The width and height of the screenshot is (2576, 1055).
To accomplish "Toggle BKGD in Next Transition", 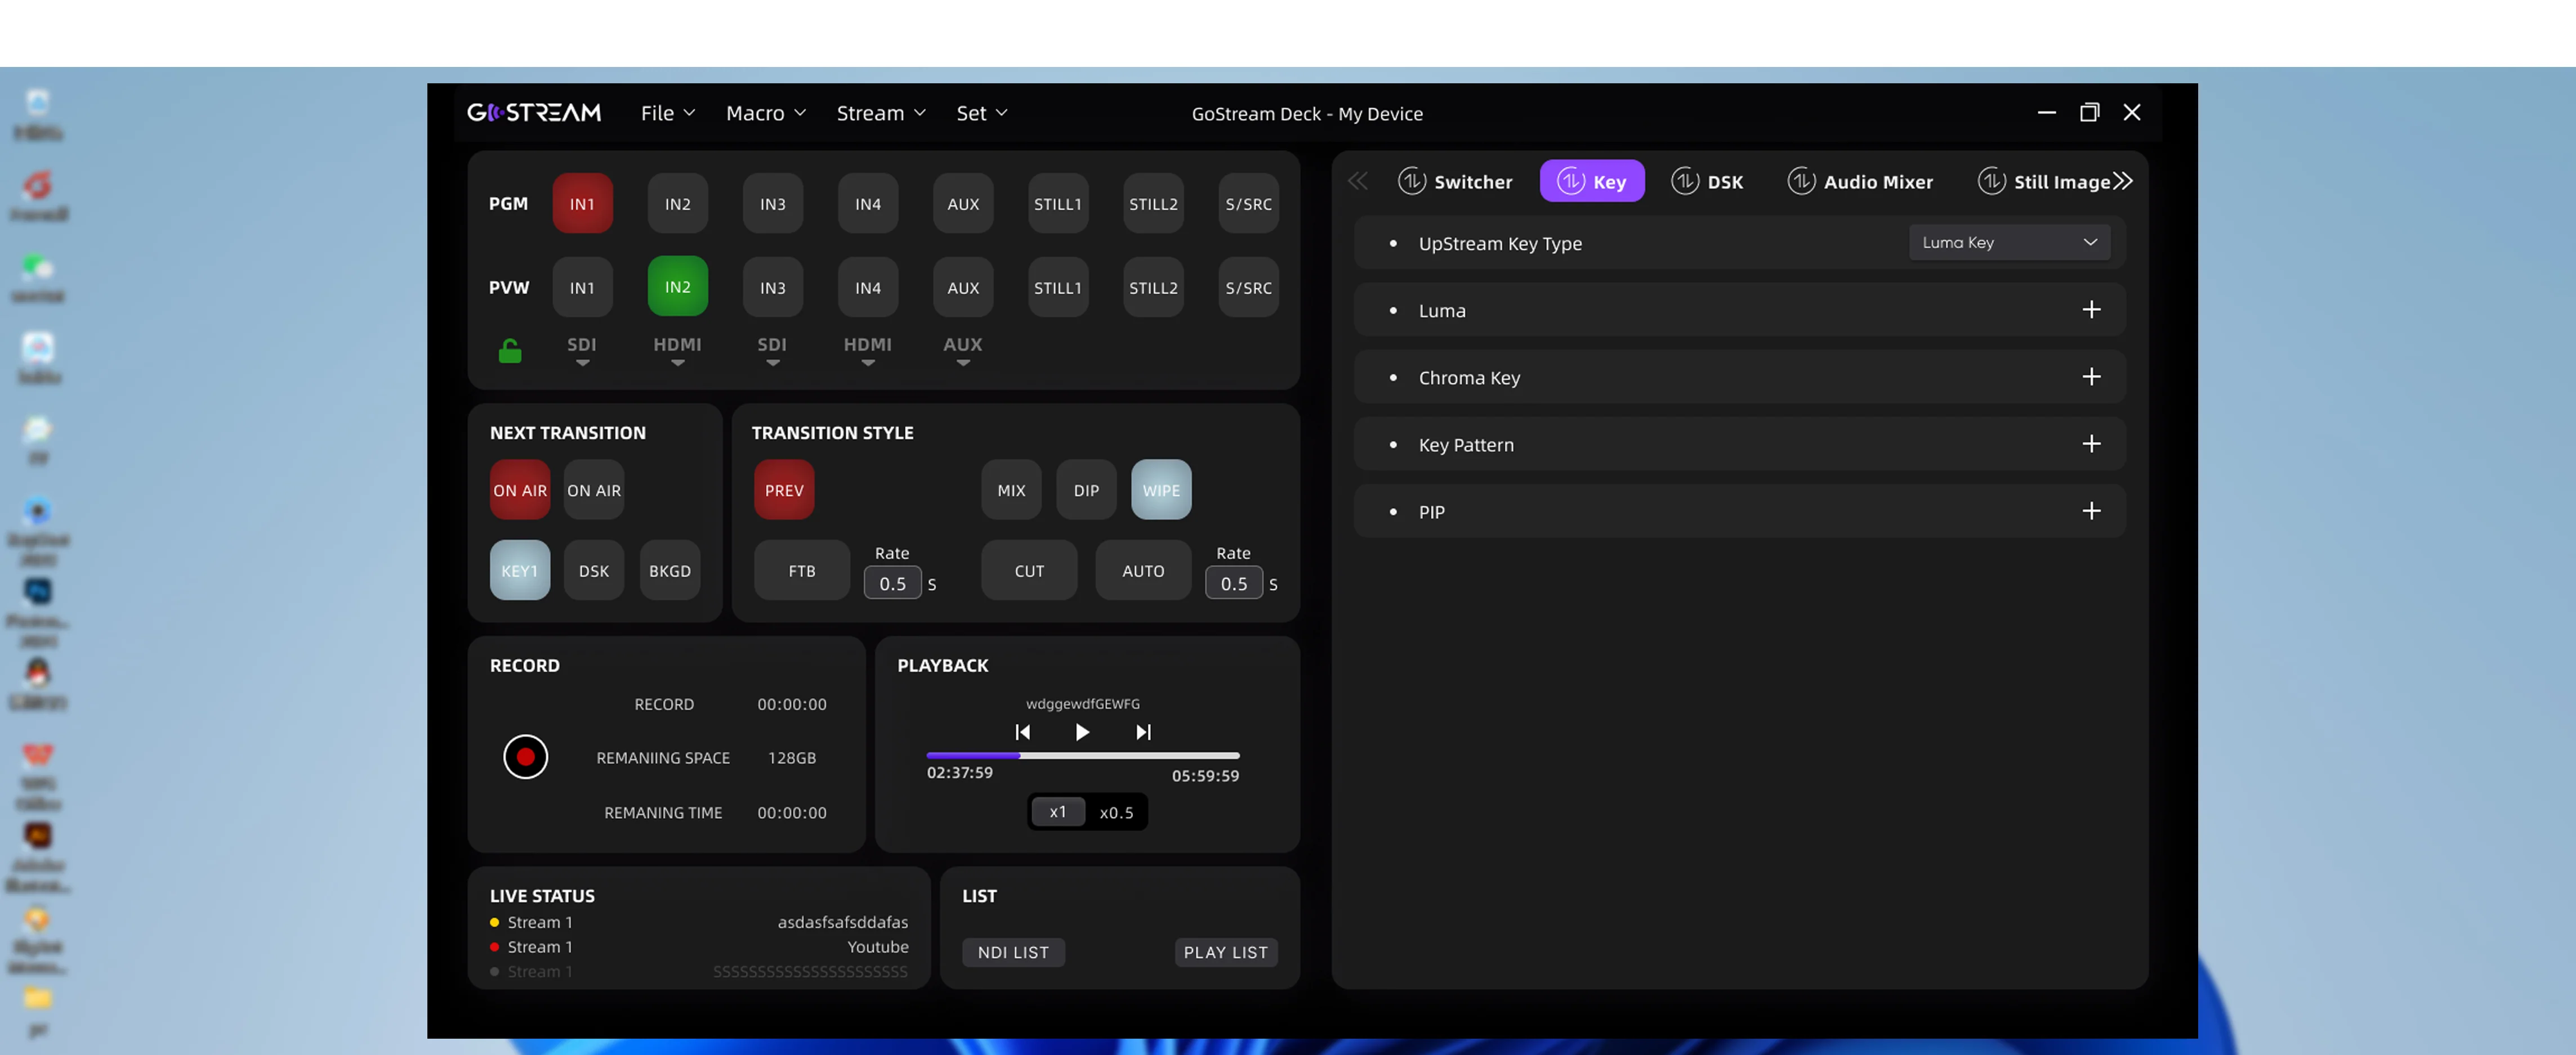I will coord(670,571).
